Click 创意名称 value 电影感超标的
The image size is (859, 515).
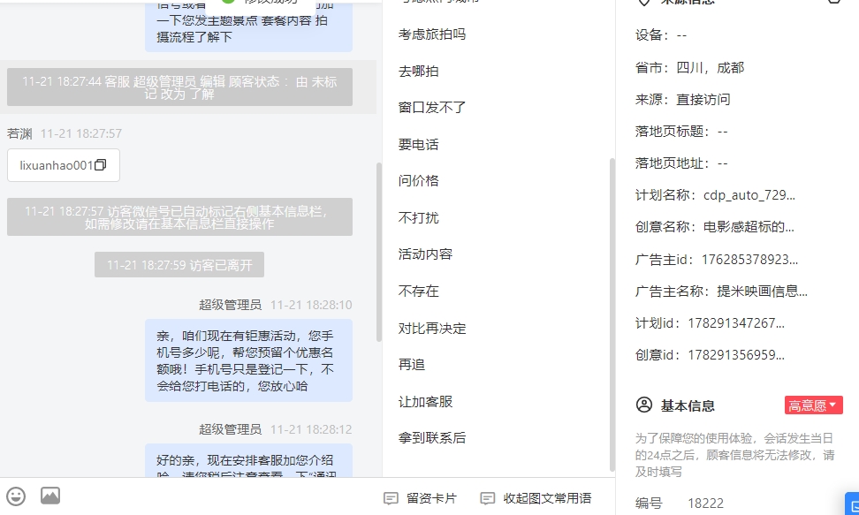749,227
